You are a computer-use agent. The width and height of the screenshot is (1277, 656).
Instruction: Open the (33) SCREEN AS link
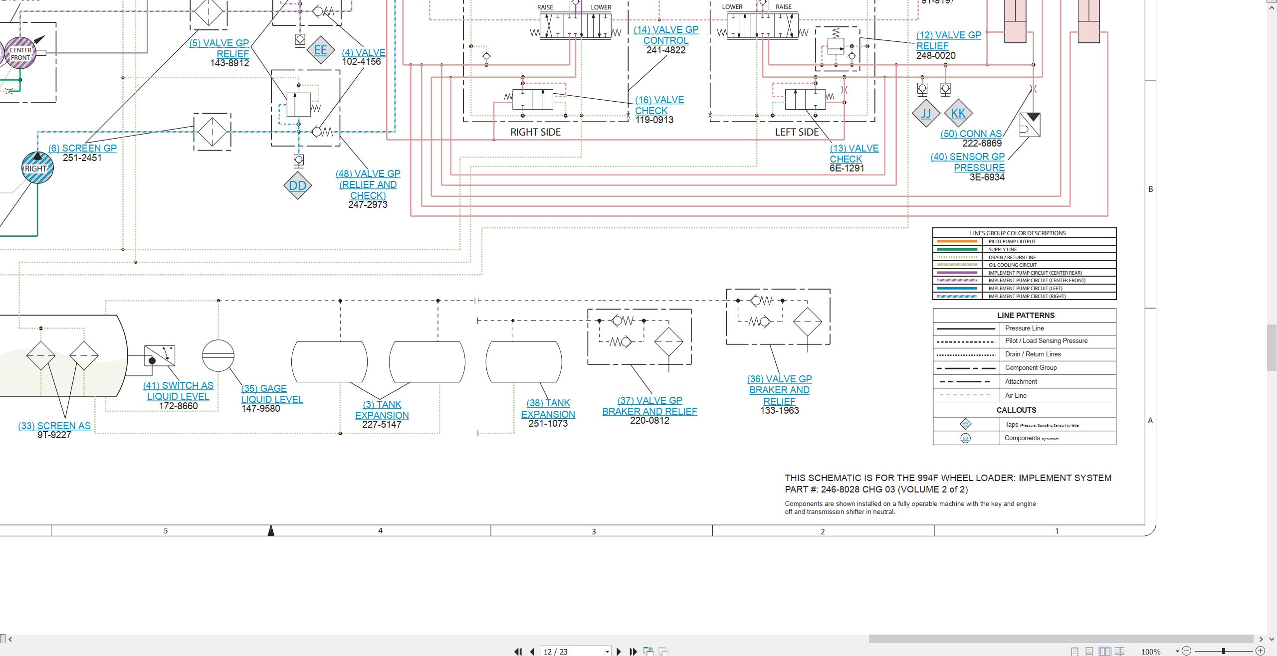(54, 426)
